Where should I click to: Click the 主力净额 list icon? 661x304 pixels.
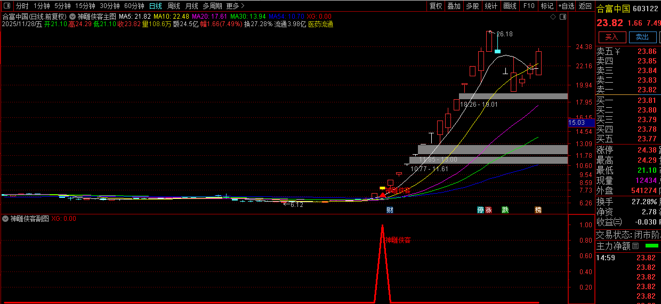click(635, 246)
